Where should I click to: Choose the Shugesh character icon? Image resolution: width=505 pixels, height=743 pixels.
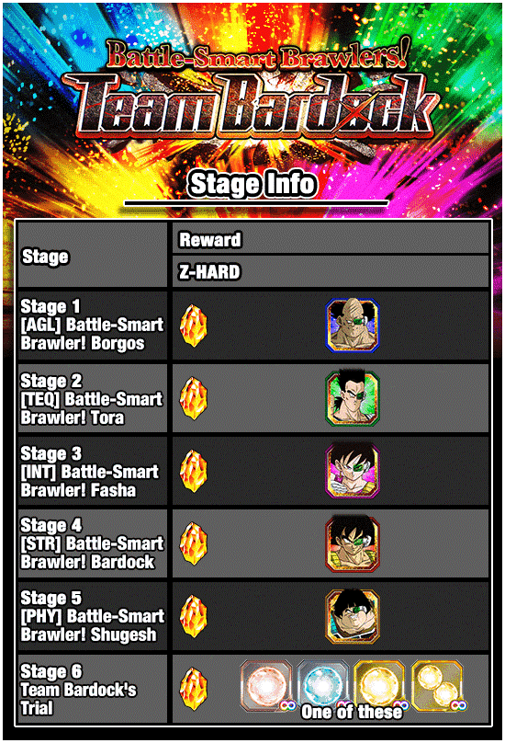point(353,616)
